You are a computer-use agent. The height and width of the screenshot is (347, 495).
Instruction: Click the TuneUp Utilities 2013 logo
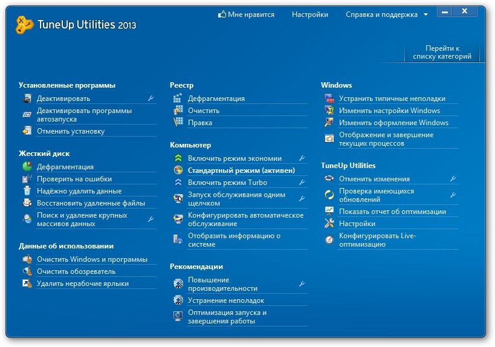[x=76, y=25]
